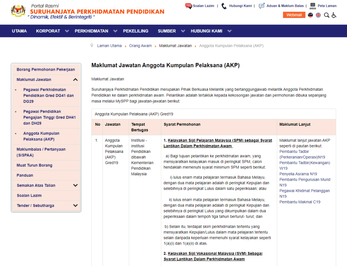This screenshot has width=347, height=266.
Task: Click the Malaysian coat of arms logo
Action: click(x=18, y=11)
